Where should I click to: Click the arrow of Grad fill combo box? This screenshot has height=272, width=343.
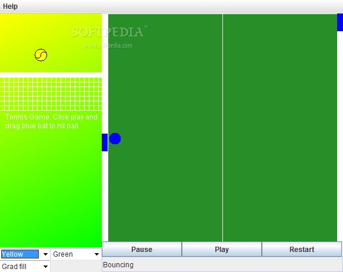[45, 267]
